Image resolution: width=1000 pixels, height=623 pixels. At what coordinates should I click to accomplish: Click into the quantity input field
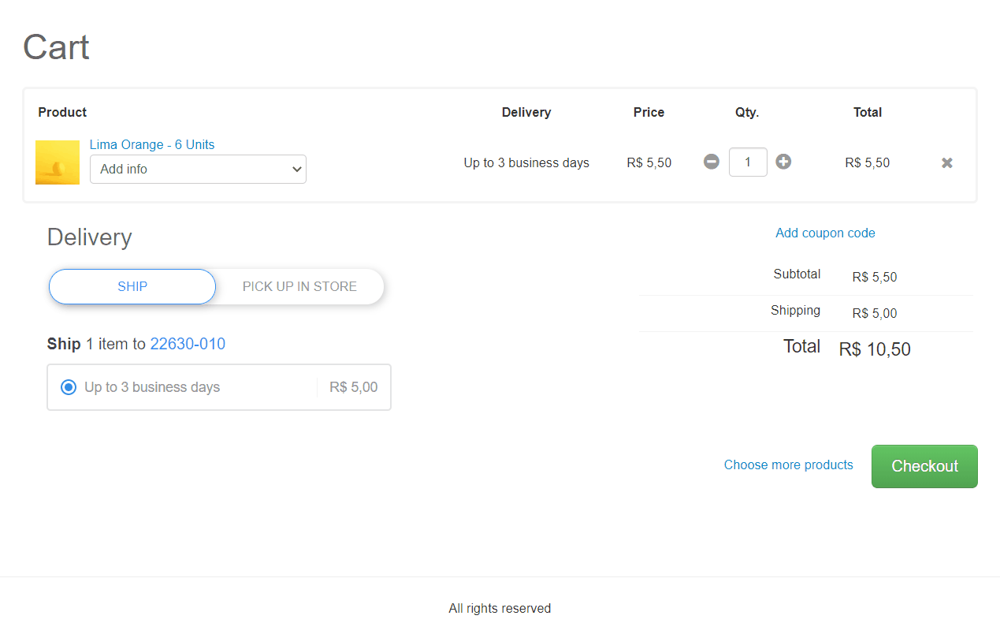(x=748, y=162)
